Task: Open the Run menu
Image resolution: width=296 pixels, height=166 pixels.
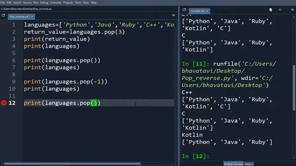Action: coord(36,3)
